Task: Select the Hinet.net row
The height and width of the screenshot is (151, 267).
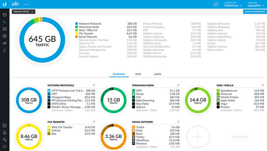Action: [x=240, y=94]
